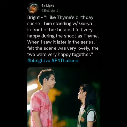This screenshot has width=127, height=127.
Task: Open the #F4Thailand hashtag
Action: pos(65,61)
